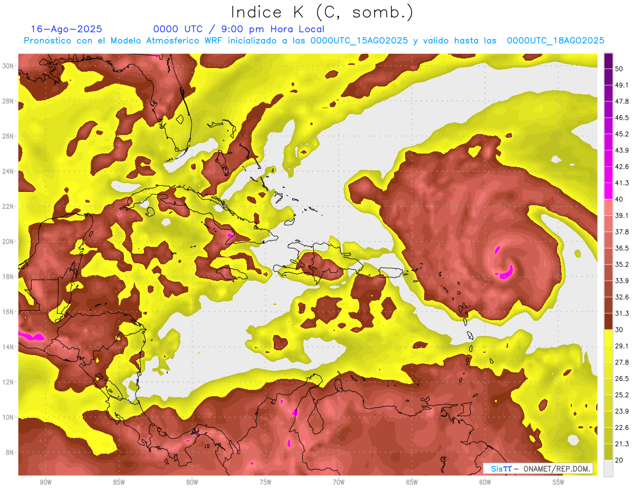Click the "75W" longitude label
Screen dimensions: 633x489
tap(265, 482)
